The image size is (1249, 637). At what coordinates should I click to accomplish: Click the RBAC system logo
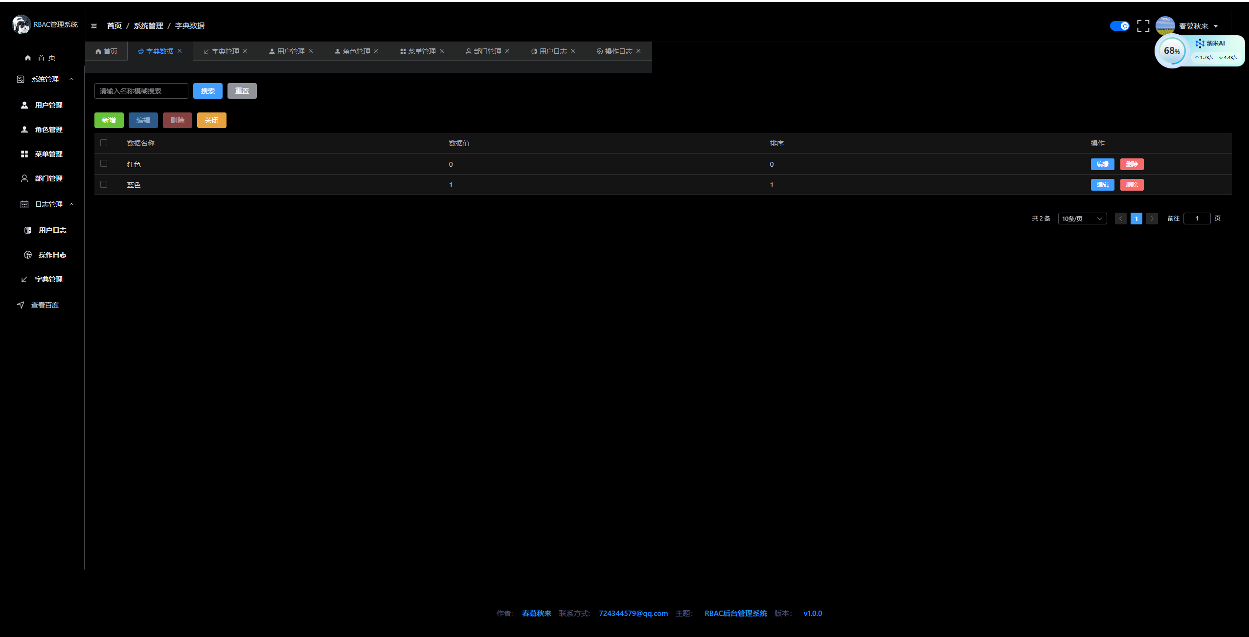(21, 24)
